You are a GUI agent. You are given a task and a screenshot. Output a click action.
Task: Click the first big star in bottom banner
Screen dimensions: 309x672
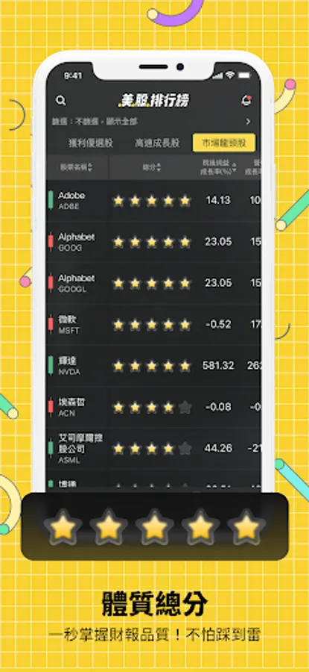click(63, 526)
